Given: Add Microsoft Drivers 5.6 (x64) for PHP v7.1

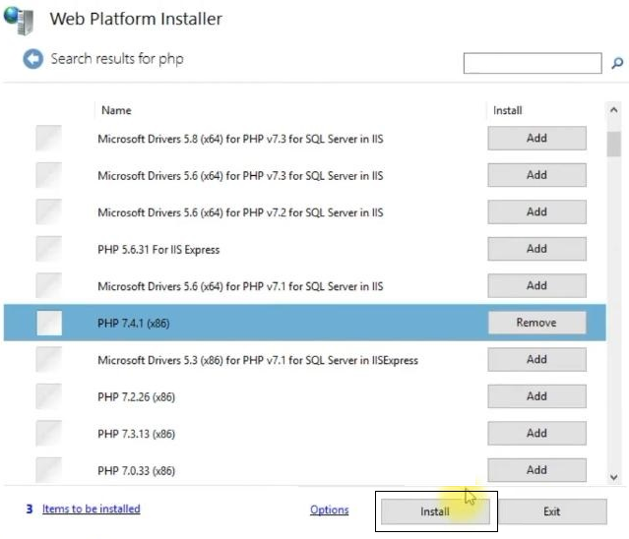Looking at the screenshot, I should point(536,286).
